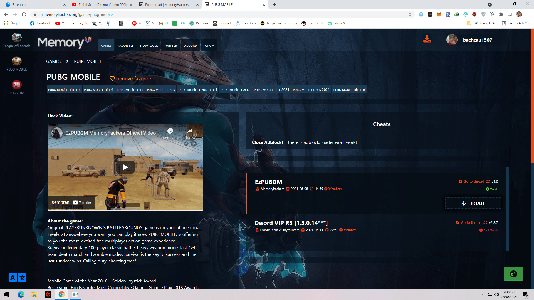The width and height of the screenshot is (534, 300).
Task: Close the PUBG MOBILE browser tab
Action: [264, 5]
